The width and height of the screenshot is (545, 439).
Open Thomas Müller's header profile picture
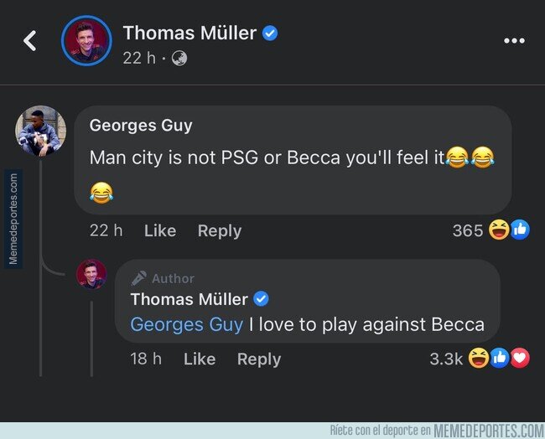86,40
